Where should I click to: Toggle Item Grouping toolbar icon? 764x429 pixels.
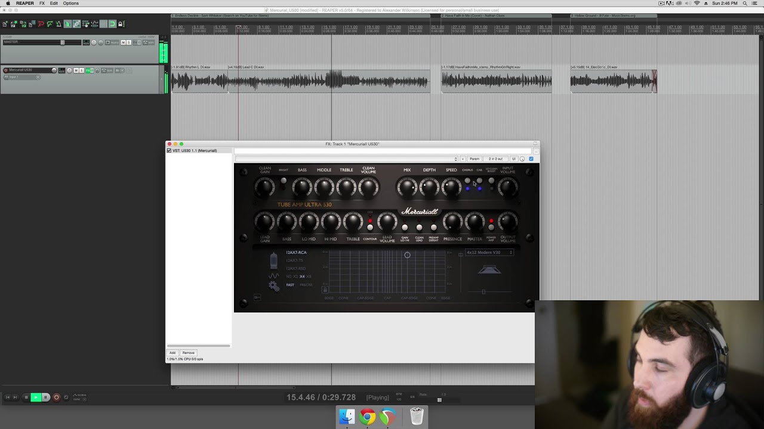click(x=77, y=24)
